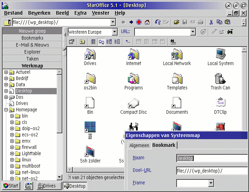Expand the Bedrijf tree folder

tap(6, 78)
